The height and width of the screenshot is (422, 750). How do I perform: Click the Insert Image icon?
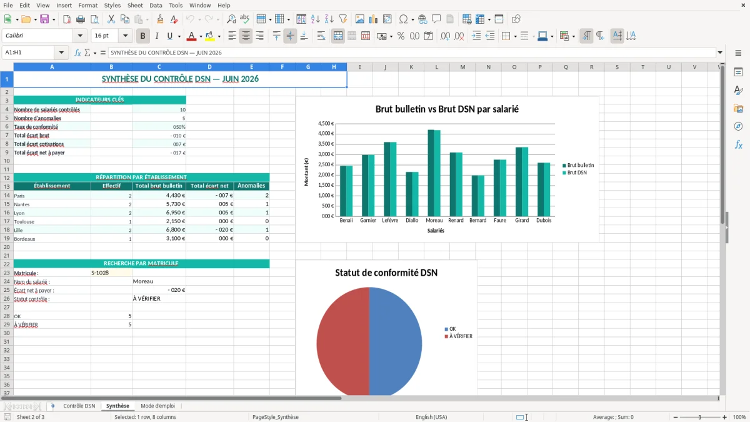(360, 19)
